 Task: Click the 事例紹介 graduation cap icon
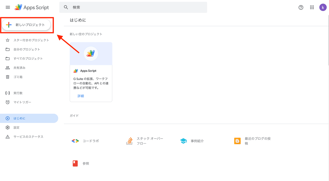click(x=183, y=141)
